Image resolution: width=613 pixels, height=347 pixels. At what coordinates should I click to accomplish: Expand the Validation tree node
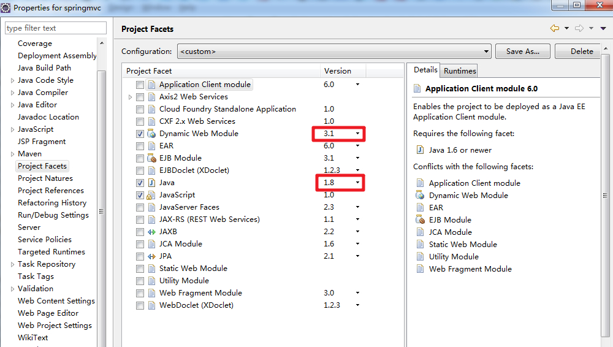coord(12,289)
